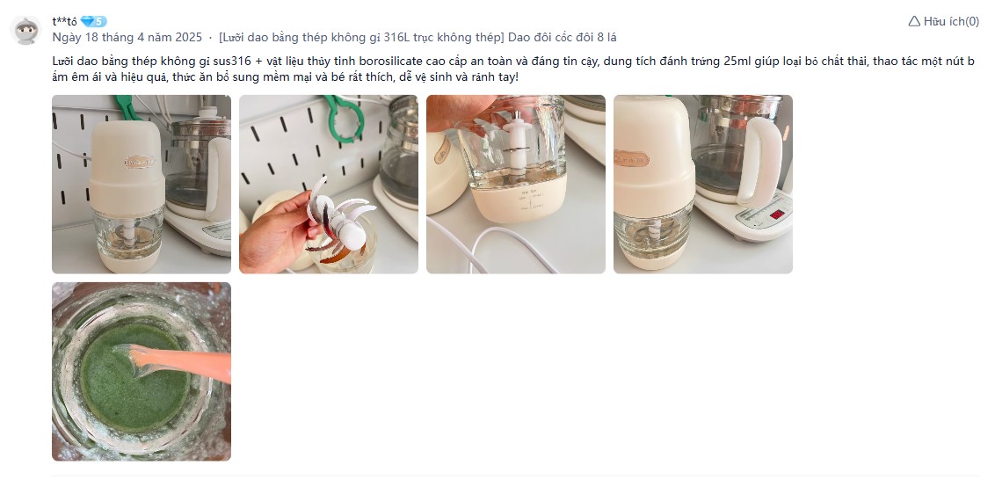Click the username t**tô
Viewport: 995px width, 480px height.
(x=65, y=22)
